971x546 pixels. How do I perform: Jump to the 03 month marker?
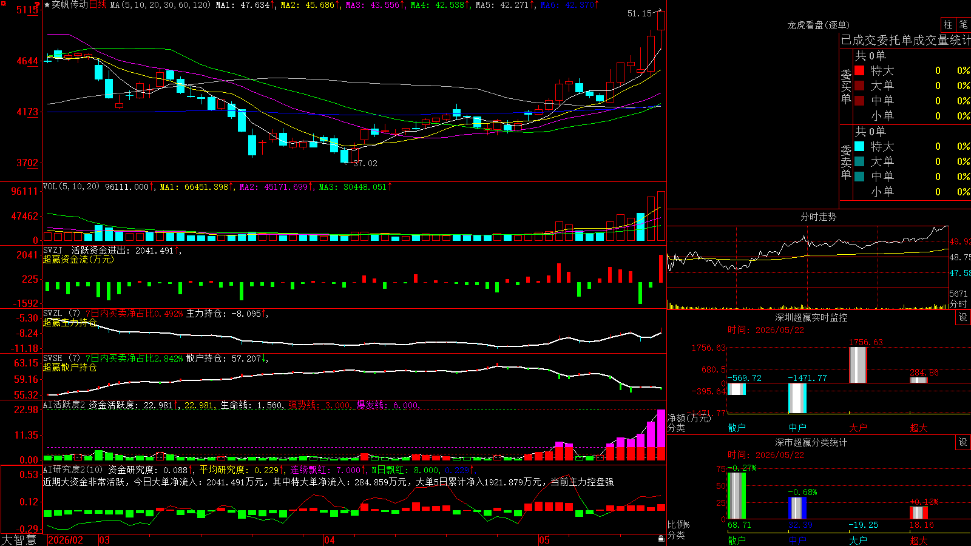point(104,540)
